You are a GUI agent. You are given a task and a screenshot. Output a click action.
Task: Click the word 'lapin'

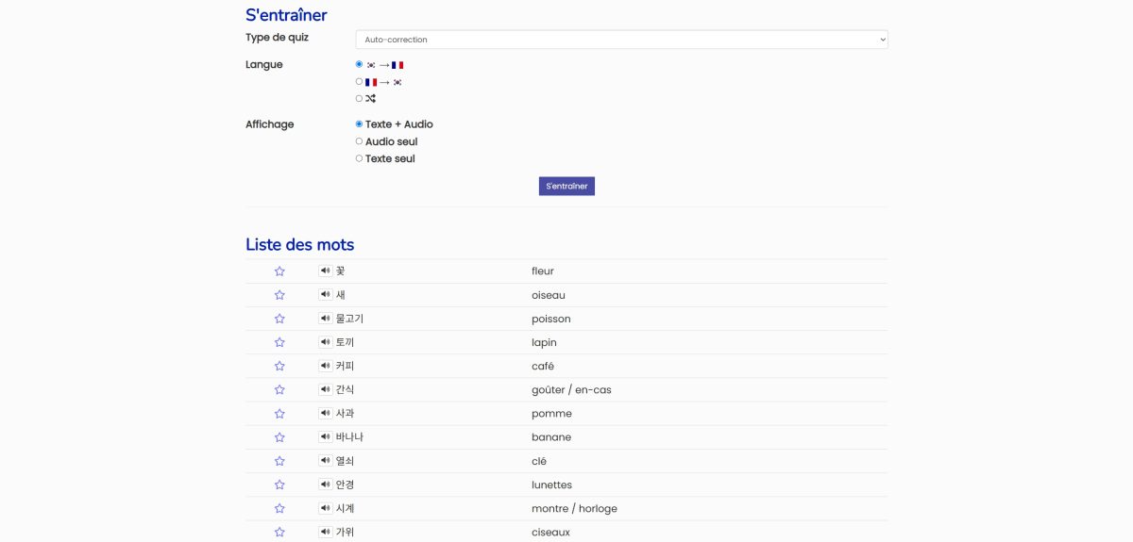tap(544, 342)
